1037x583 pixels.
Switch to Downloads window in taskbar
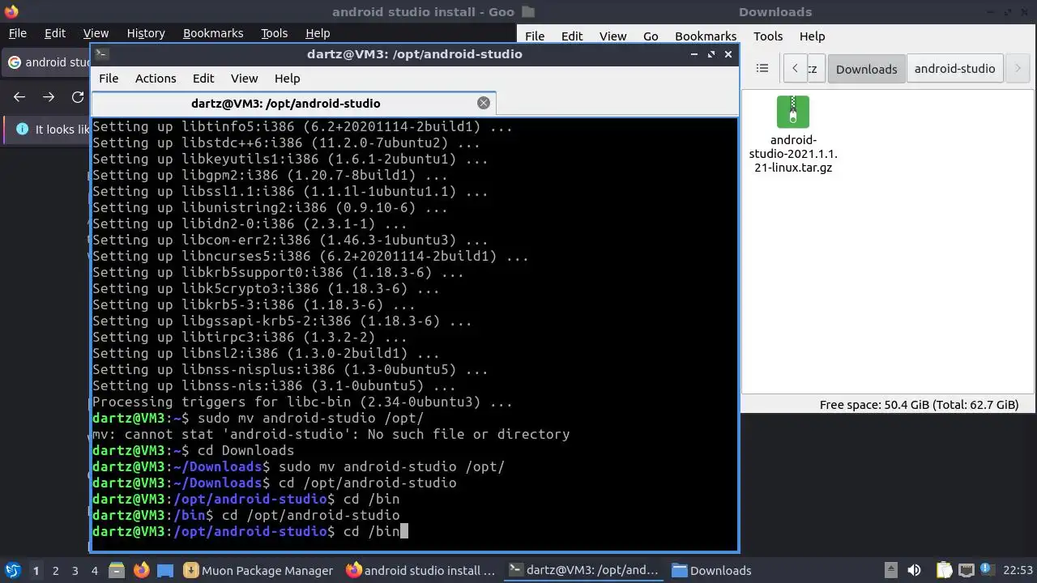[x=712, y=570]
